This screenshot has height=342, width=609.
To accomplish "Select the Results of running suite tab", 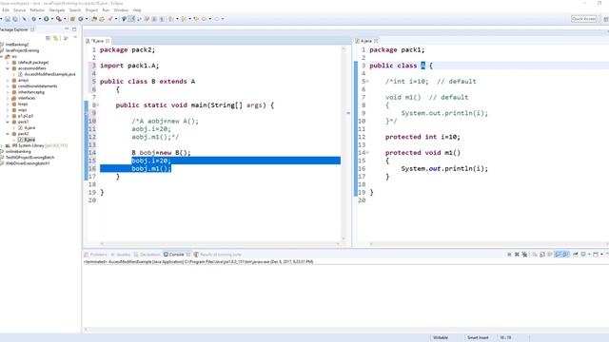I will pos(218,255).
